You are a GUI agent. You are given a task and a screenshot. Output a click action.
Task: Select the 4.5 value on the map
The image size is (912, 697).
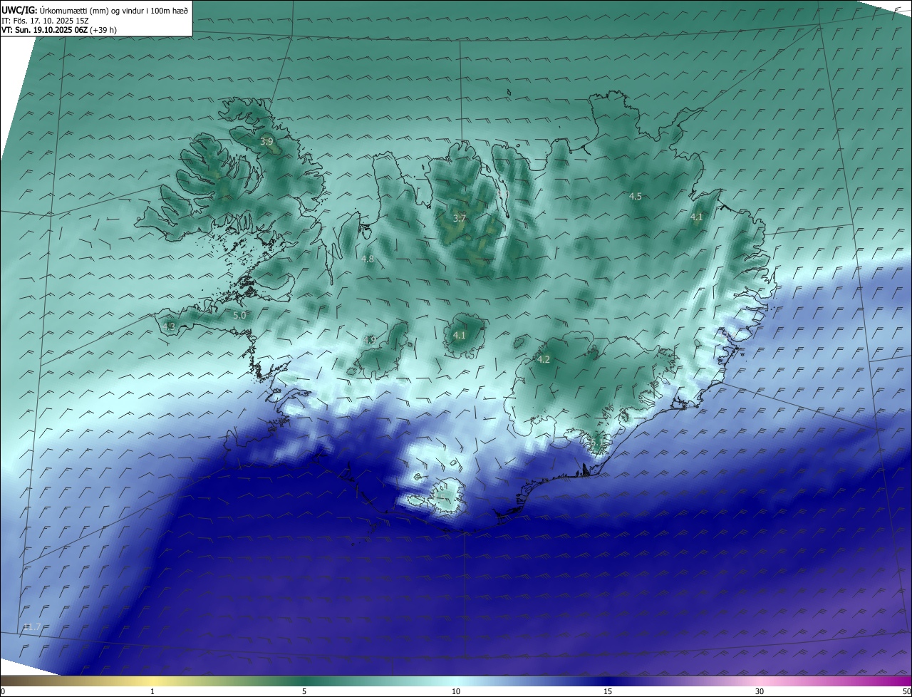[636, 196]
